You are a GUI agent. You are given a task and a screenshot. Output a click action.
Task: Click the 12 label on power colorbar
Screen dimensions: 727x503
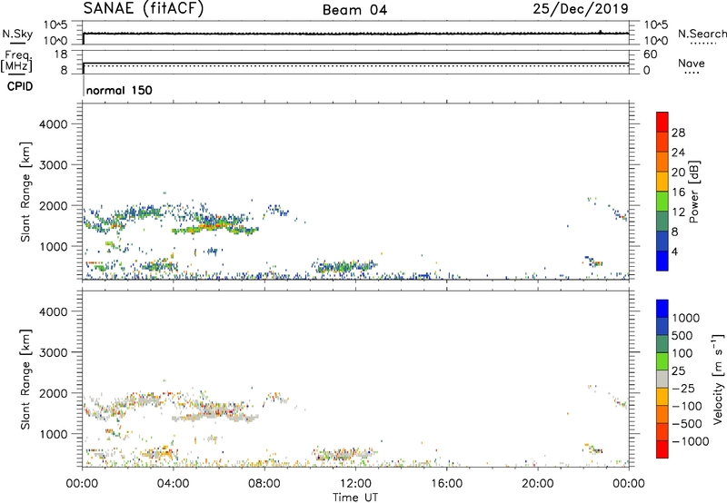pyautogui.click(x=678, y=212)
